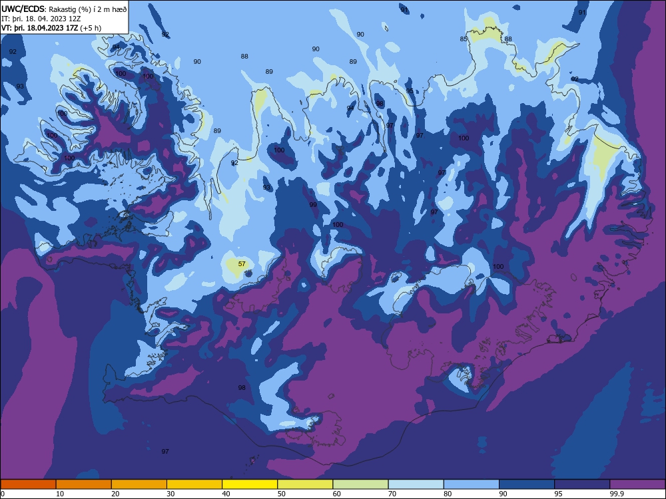
Task: Click the 'VT: þri. 18.04.2023 17Z (+5 h)' line
Action: coord(51,28)
